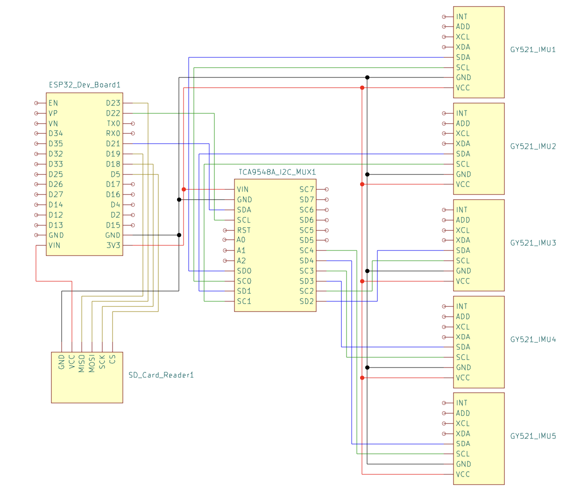
Task: Click the GY521_IMU1 component label
Action: 533,49
